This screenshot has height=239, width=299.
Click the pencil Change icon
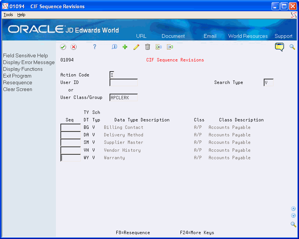(x=136, y=47)
